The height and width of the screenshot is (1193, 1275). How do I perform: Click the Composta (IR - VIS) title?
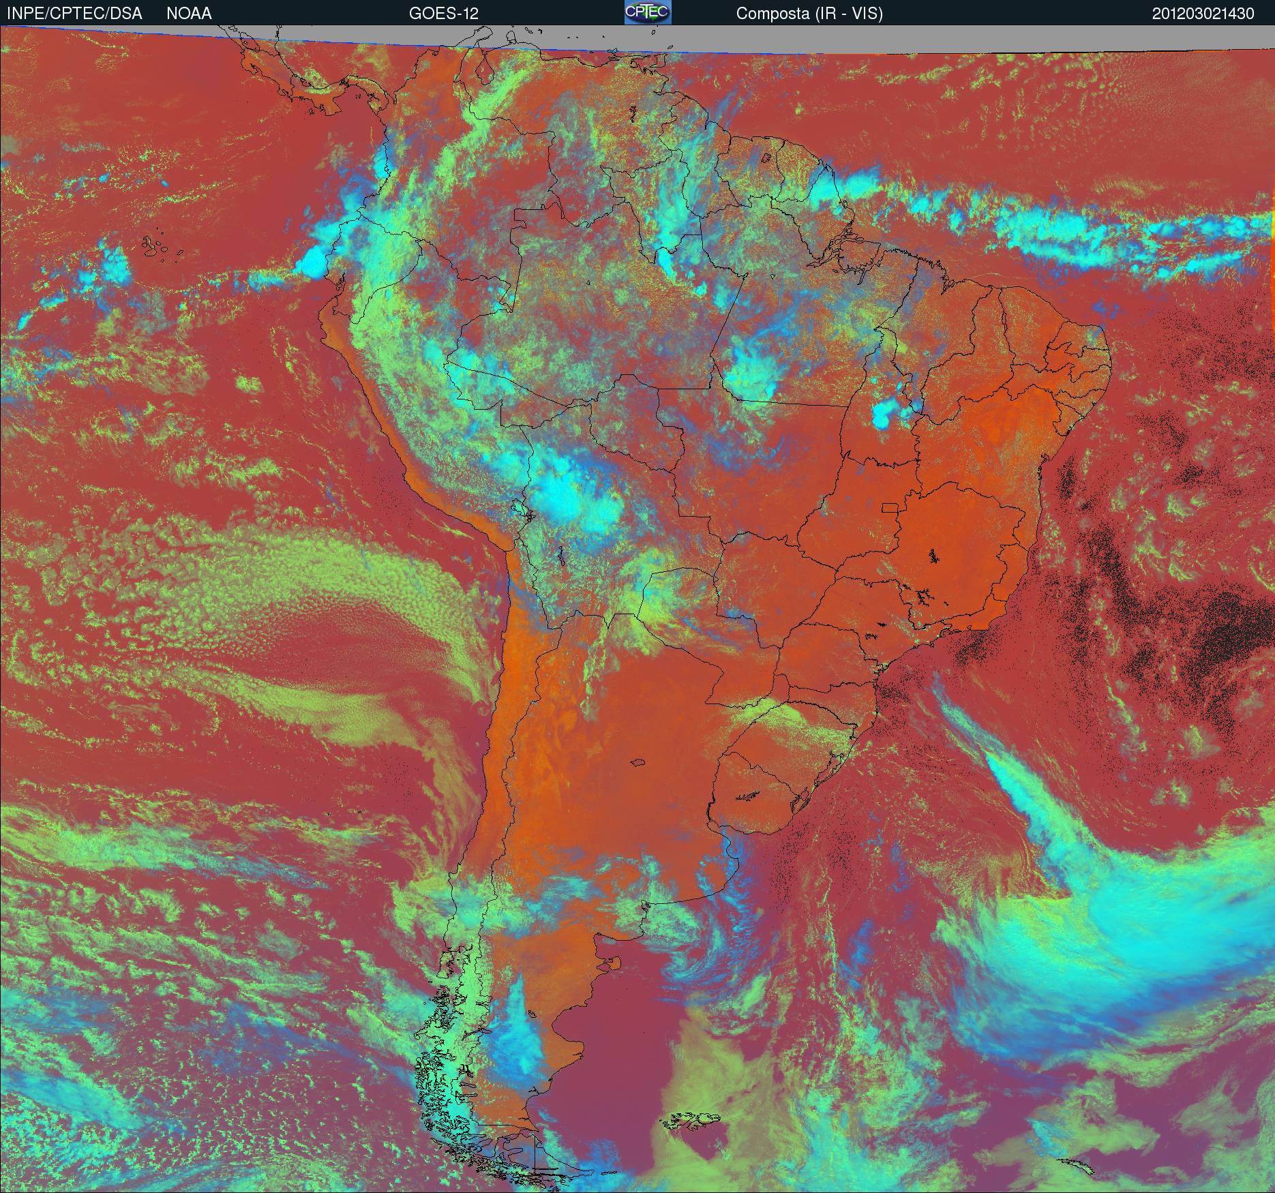click(x=809, y=14)
